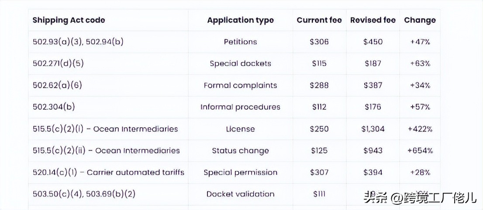The width and height of the screenshot is (483, 210).
Task: Click the Shipping Act code column header
Action: point(69,20)
